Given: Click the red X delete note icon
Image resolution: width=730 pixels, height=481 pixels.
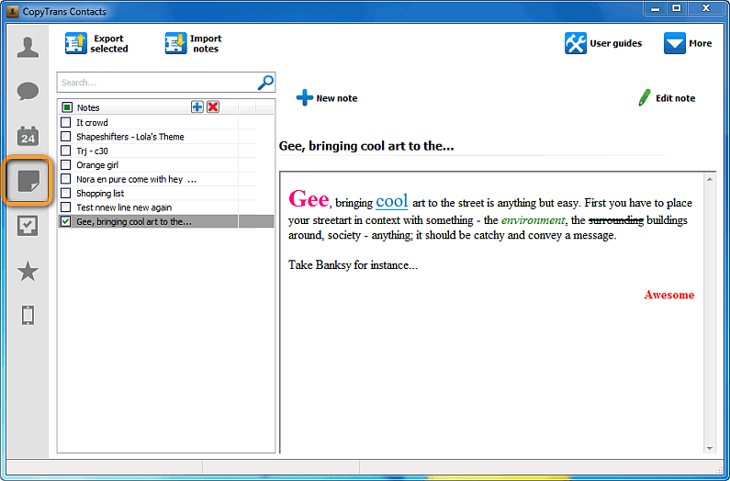Looking at the screenshot, I should tap(213, 107).
